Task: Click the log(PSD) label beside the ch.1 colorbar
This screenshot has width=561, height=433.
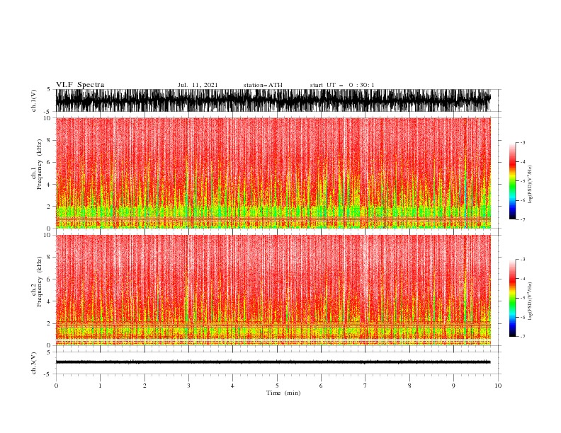Action: coord(530,185)
